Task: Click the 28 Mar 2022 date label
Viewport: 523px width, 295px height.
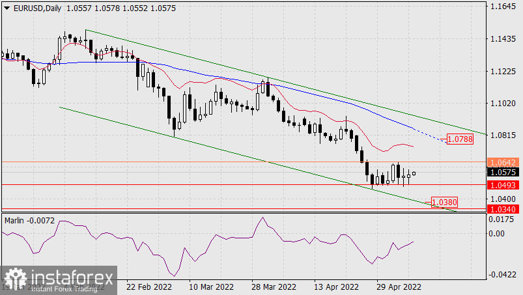Action: (274, 287)
